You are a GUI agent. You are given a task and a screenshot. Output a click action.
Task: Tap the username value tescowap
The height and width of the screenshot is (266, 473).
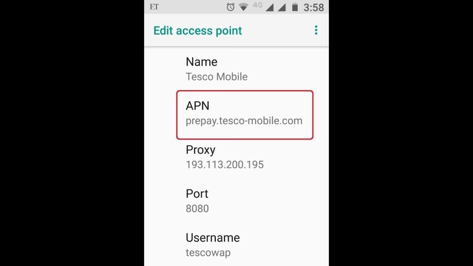click(x=208, y=253)
